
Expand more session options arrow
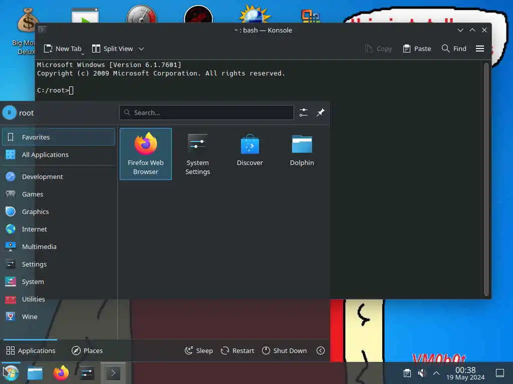click(x=321, y=350)
